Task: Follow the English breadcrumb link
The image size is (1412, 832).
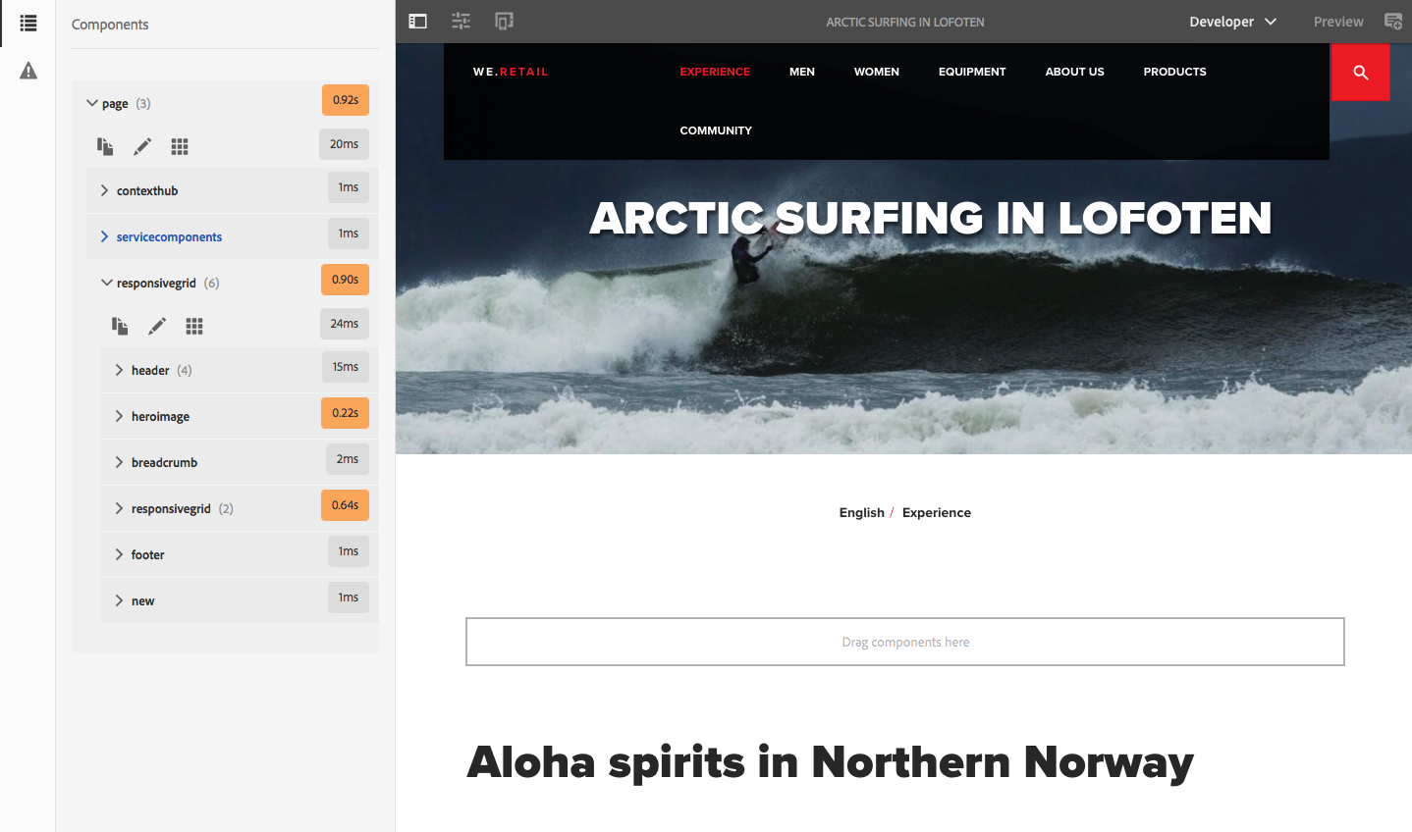Action: tap(861, 512)
